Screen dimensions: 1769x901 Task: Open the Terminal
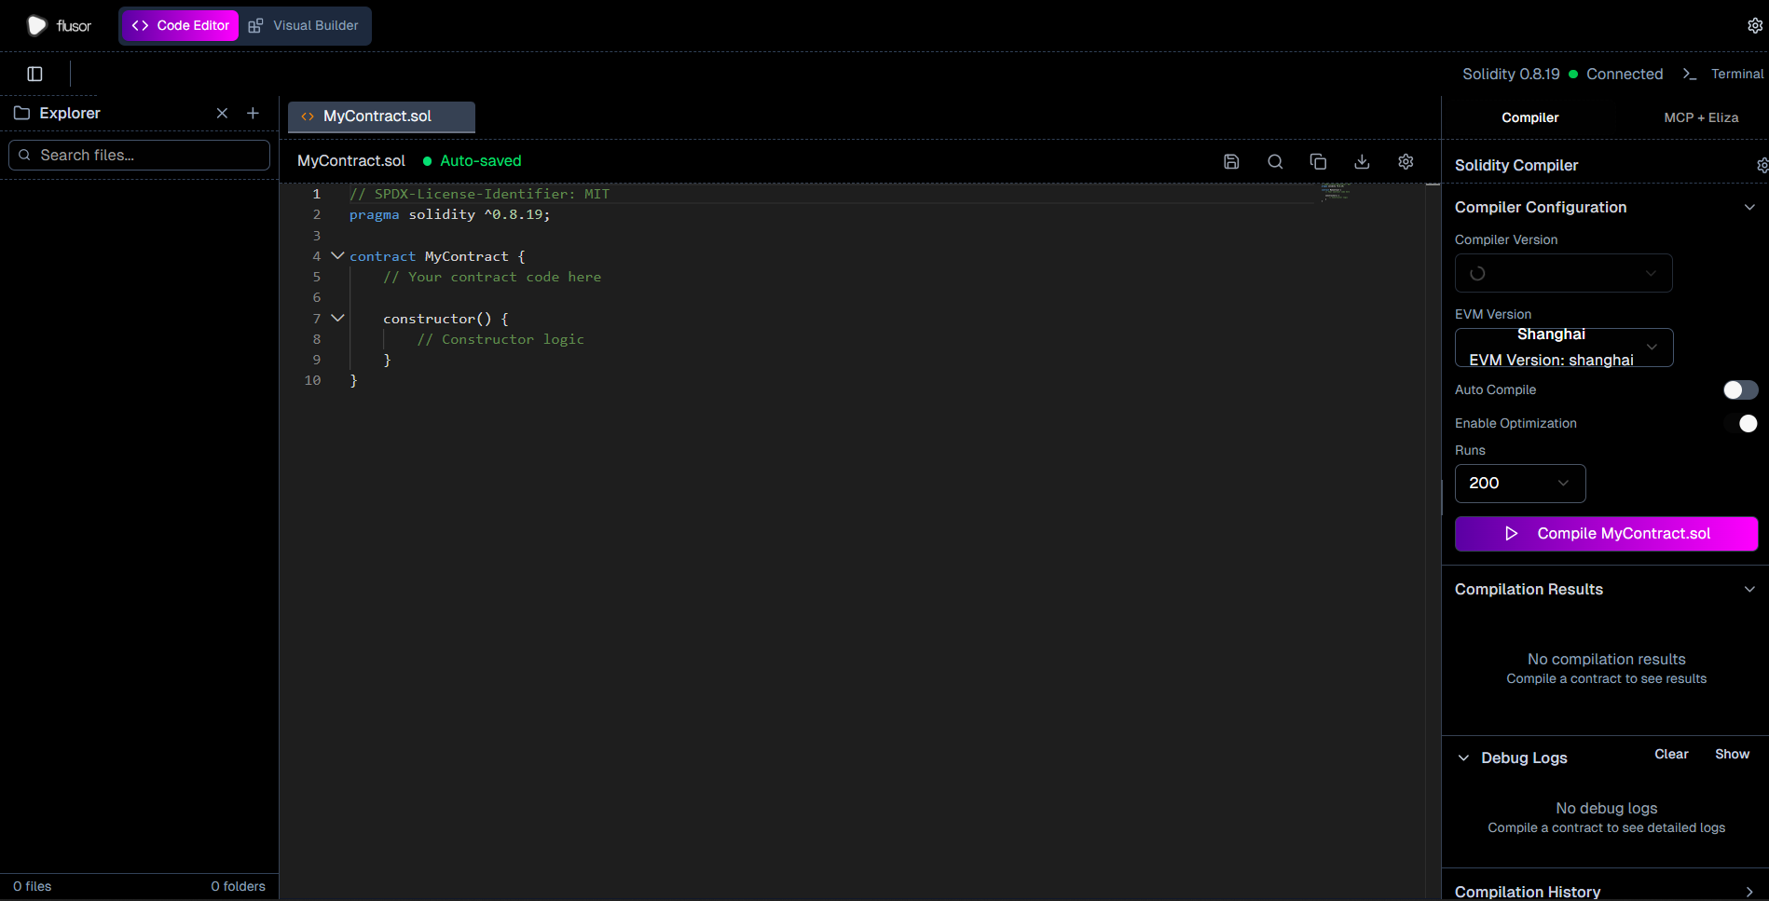(x=1723, y=74)
